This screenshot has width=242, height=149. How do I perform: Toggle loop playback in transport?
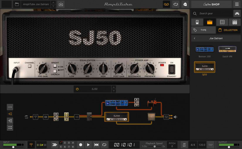coord(104,145)
